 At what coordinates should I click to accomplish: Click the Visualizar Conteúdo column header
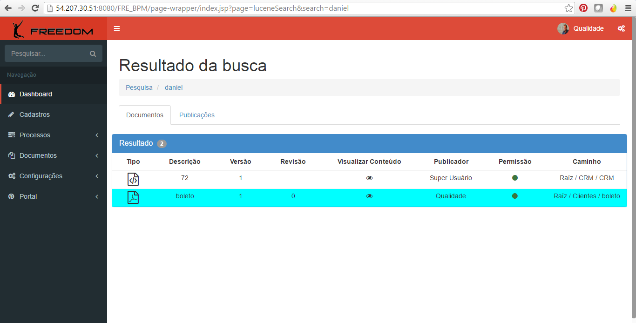[x=369, y=161]
